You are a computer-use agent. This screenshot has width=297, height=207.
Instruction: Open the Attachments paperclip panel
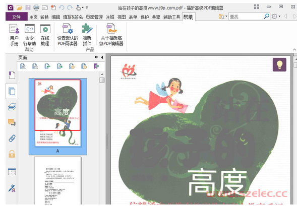point(12,139)
